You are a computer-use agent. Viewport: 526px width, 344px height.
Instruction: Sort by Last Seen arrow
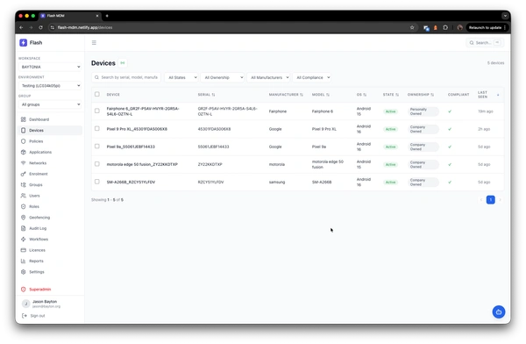pyautogui.click(x=498, y=95)
